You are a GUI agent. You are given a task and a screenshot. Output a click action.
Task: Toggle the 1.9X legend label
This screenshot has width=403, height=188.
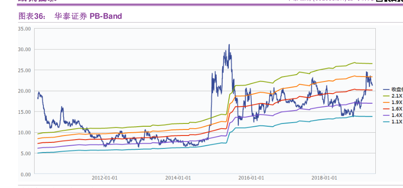click(x=397, y=102)
